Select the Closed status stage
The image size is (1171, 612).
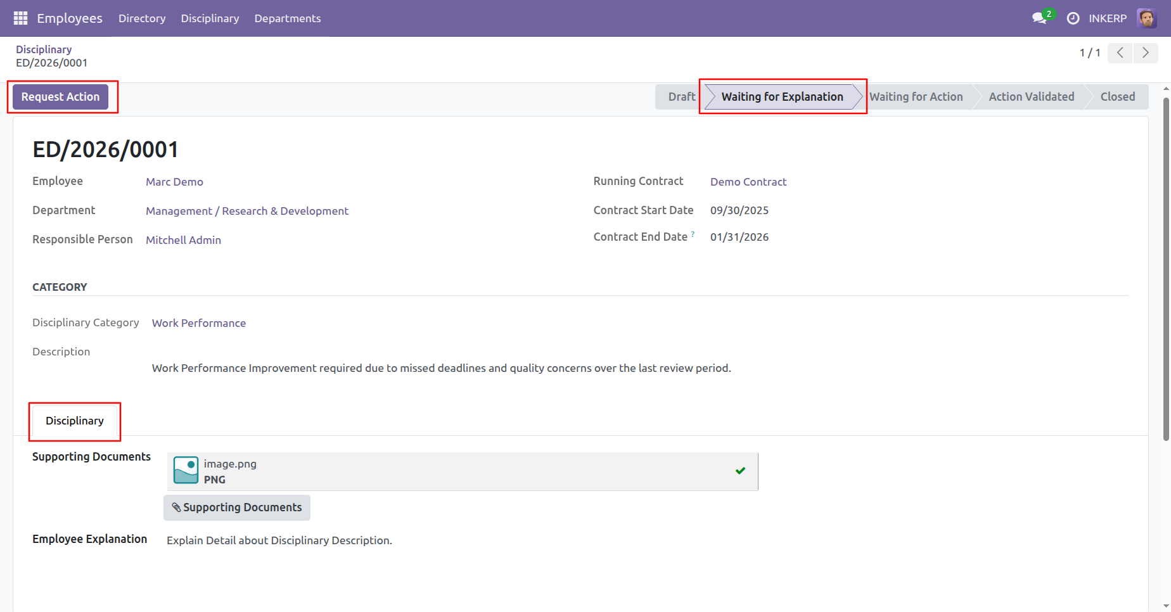[1117, 97]
